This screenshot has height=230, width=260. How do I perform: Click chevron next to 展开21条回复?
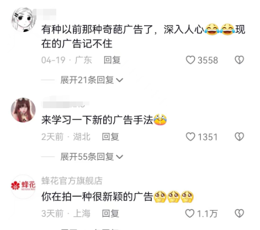(120, 80)
